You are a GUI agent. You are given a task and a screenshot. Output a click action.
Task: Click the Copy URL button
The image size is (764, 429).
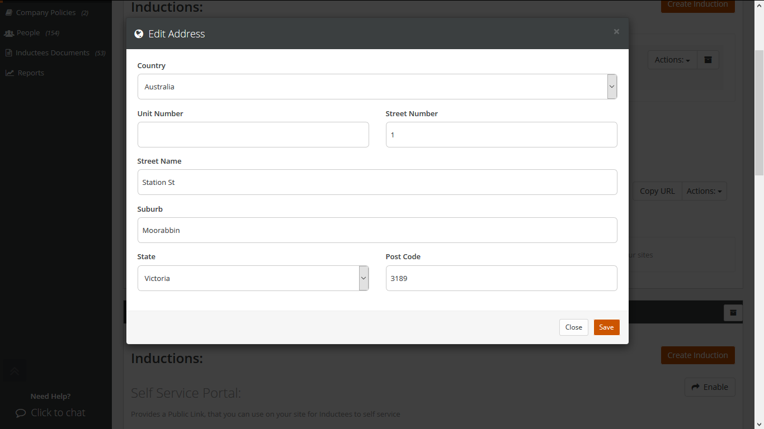click(x=657, y=190)
